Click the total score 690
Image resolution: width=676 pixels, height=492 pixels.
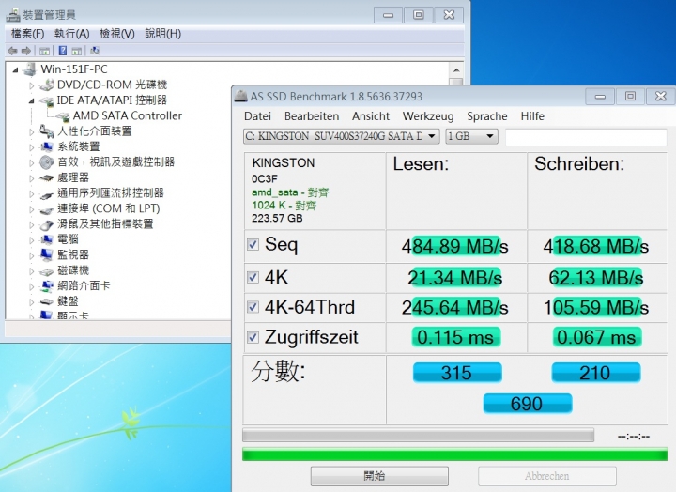[528, 404]
